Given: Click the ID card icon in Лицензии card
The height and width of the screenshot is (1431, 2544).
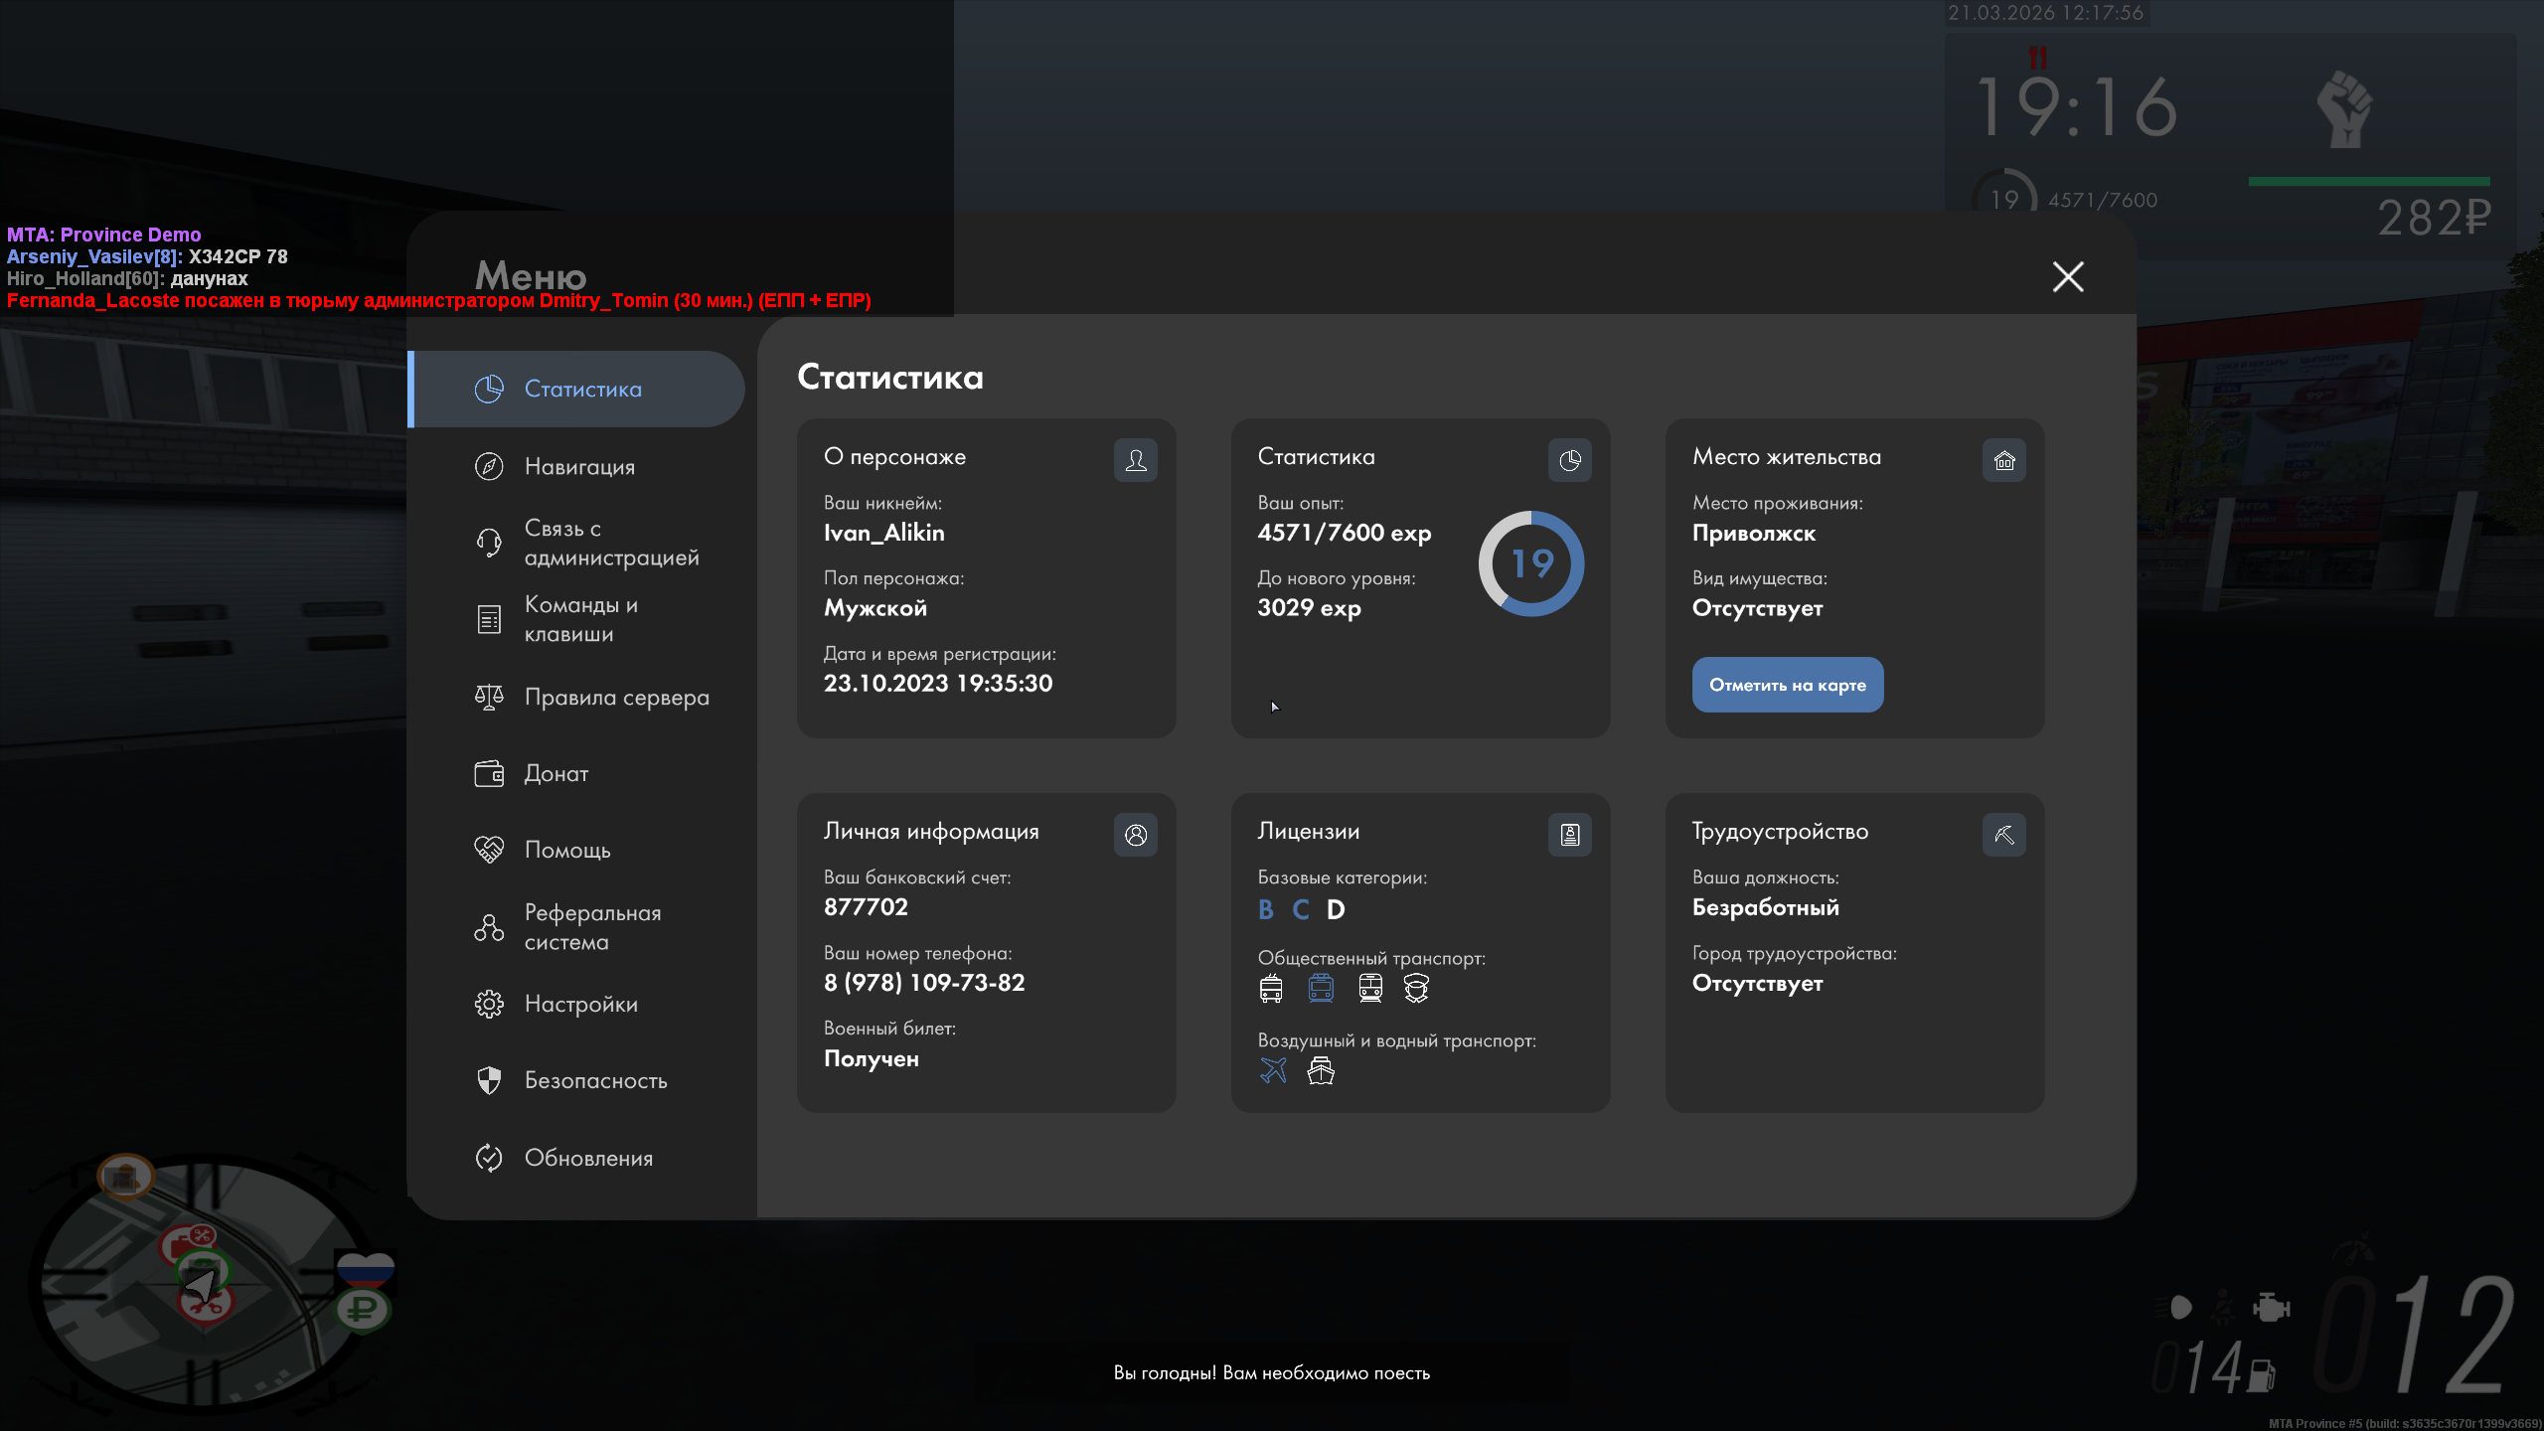Looking at the screenshot, I should tap(1570, 835).
